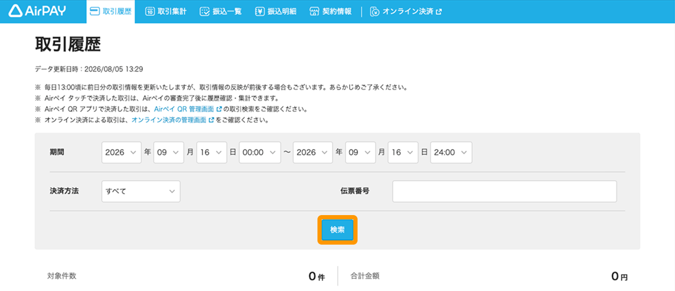The image size is (675, 291).
Task: Expand the end month dropdown
Action: pyautogui.click(x=360, y=152)
